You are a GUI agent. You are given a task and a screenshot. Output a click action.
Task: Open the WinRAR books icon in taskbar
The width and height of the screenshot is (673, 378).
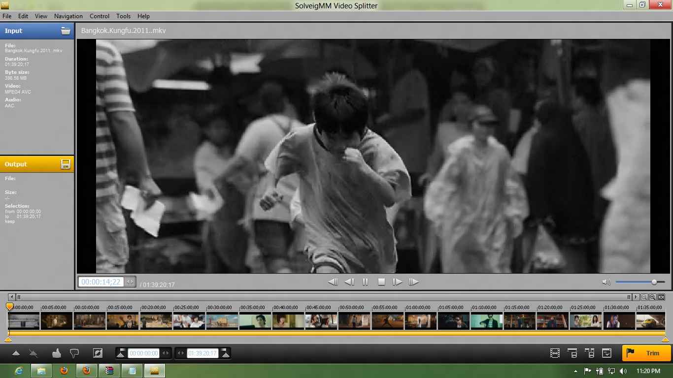click(109, 371)
